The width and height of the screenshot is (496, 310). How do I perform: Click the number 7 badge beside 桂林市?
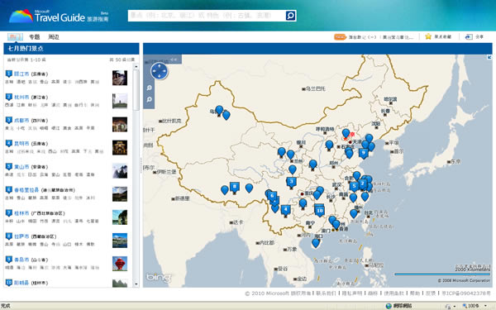click(x=9, y=213)
